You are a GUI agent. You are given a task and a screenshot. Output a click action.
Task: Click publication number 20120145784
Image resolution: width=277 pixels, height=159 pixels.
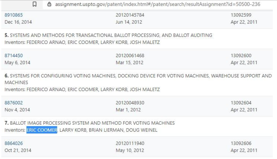point(130,15)
